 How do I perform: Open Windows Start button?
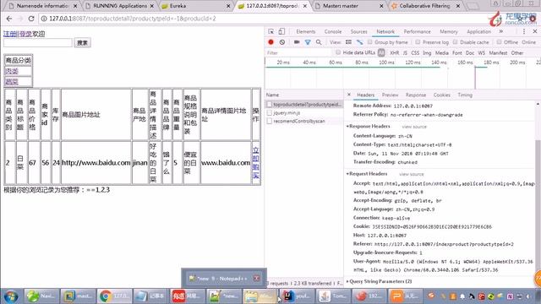pos(10,296)
